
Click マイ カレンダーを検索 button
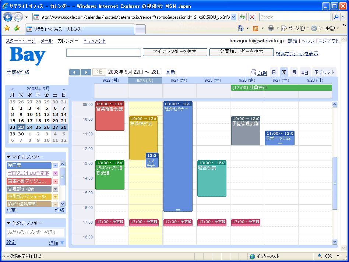point(175,52)
